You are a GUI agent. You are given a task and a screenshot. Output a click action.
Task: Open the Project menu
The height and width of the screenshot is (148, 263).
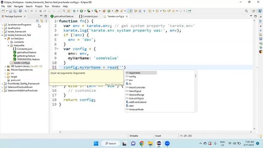(x=39, y=6)
